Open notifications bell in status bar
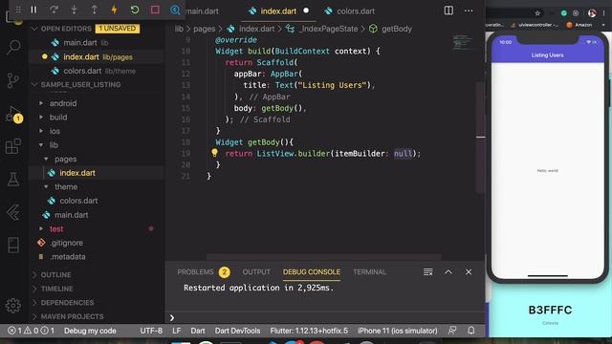 click(471, 331)
